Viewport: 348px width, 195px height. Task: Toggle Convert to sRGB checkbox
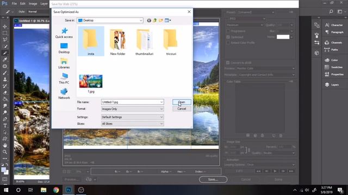[228, 63]
